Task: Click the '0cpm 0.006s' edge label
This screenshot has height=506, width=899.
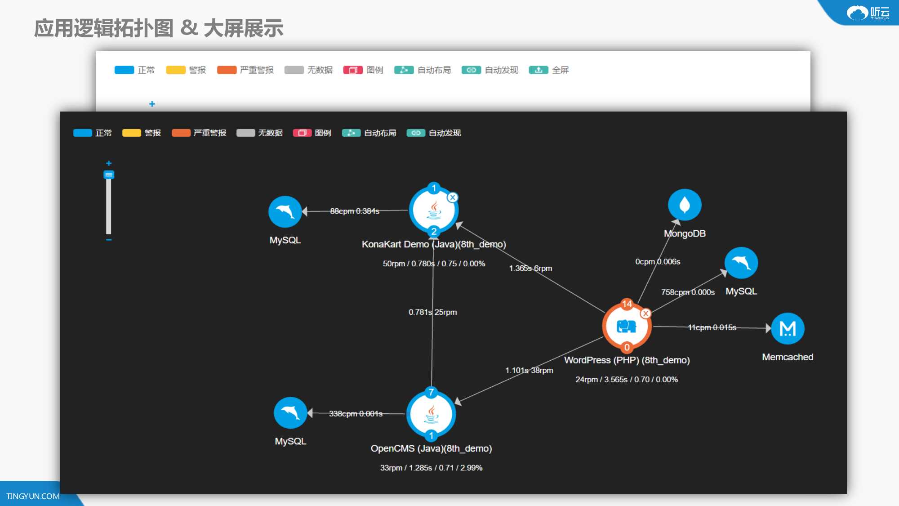Action: point(658,262)
